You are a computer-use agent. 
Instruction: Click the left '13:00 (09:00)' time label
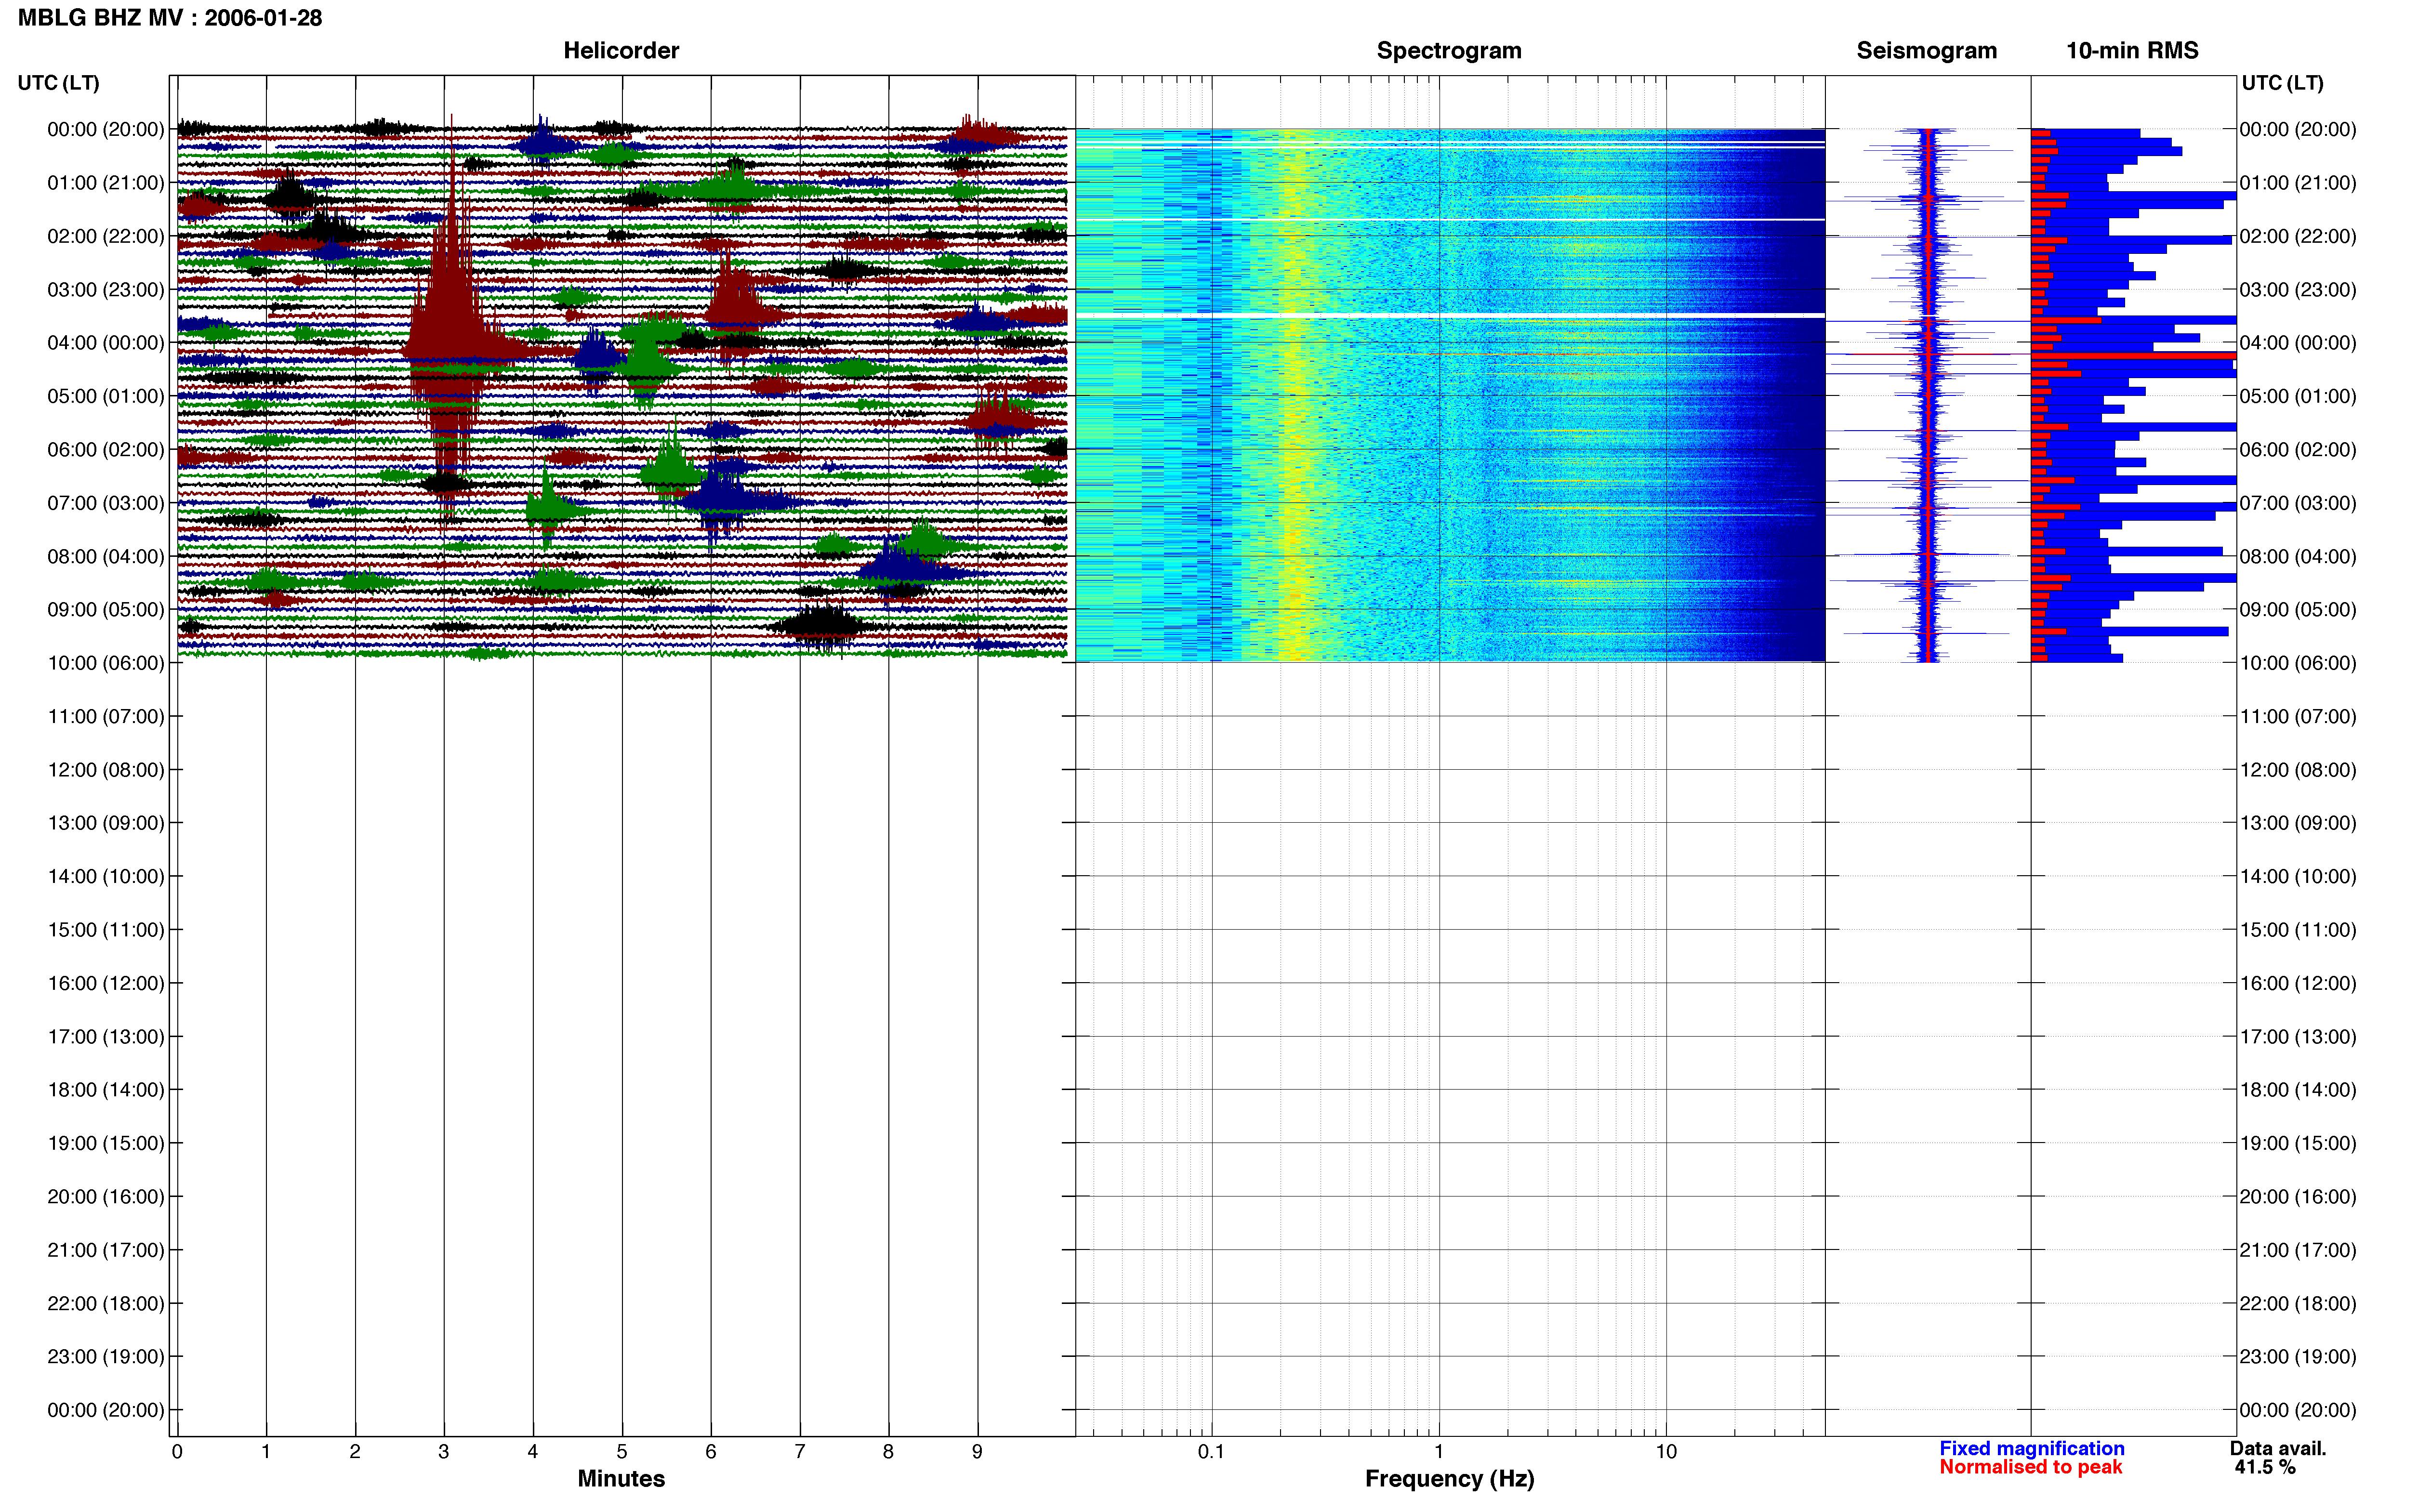point(106,823)
